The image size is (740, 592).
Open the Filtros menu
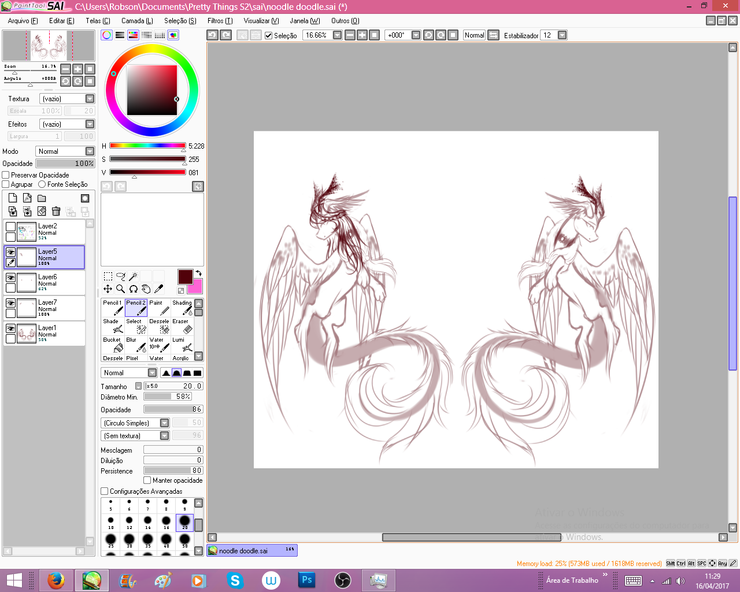click(x=220, y=21)
